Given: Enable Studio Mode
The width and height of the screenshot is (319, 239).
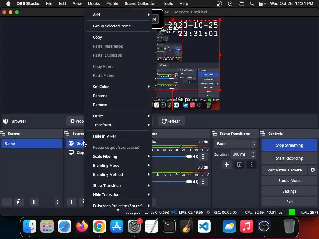Looking at the screenshot, I should pos(289,180).
